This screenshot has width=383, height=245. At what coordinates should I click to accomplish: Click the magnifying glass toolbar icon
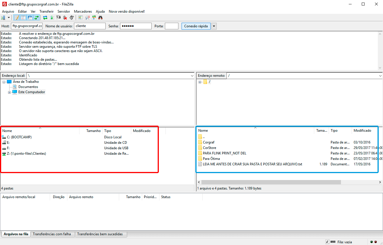coord(87,18)
